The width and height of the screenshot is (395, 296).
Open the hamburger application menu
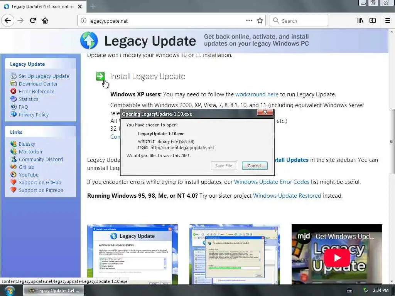[387, 21]
